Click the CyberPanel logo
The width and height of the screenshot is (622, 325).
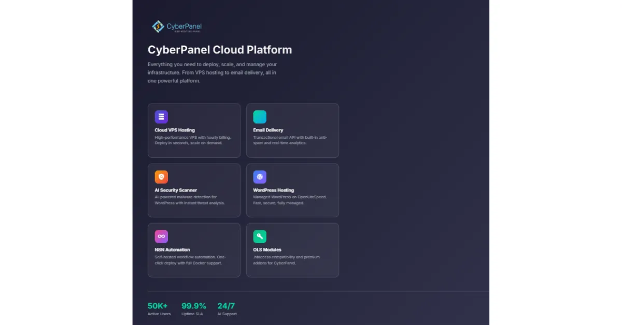click(x=177, y=26)
